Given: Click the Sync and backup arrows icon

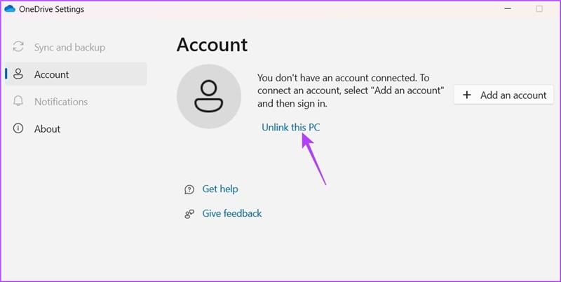Looking at the screenshot, I should (18, 47).
